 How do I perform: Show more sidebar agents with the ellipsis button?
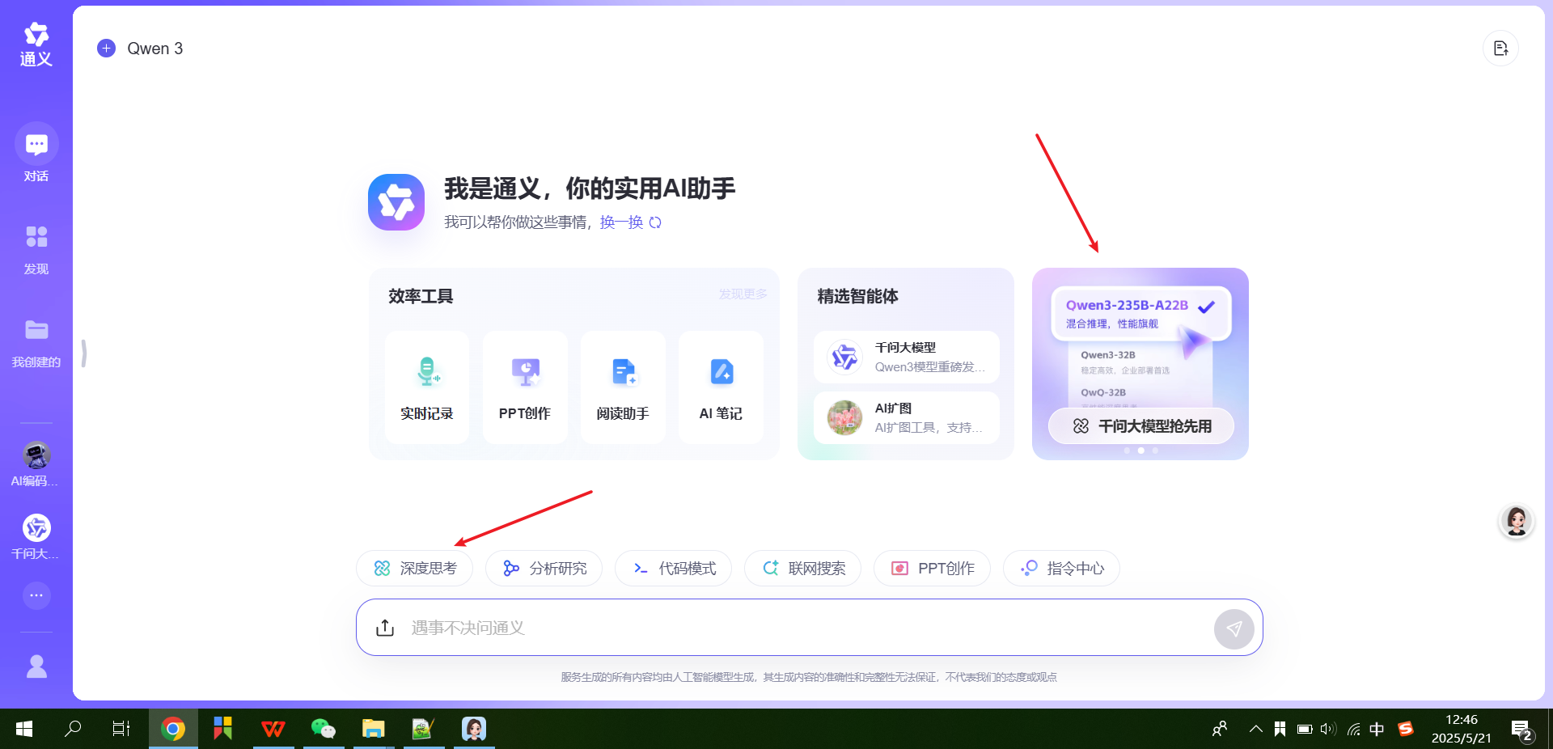click(36, 595)
